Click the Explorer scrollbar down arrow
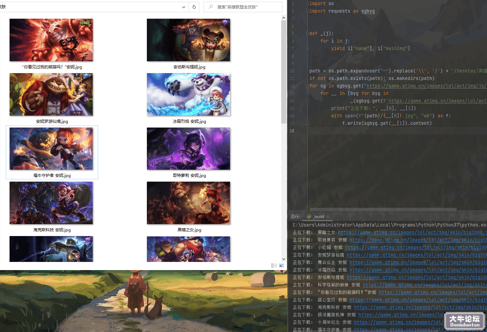 284,259
